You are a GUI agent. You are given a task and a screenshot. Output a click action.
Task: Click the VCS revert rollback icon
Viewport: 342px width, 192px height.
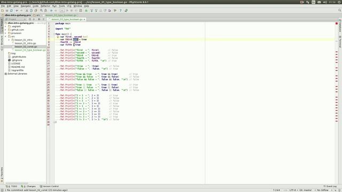[110, 11]
